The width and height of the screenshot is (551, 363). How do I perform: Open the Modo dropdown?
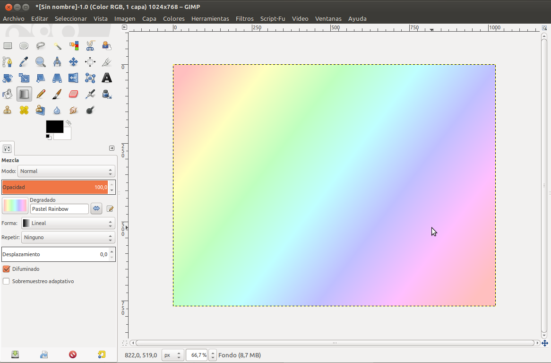point(66,171)
